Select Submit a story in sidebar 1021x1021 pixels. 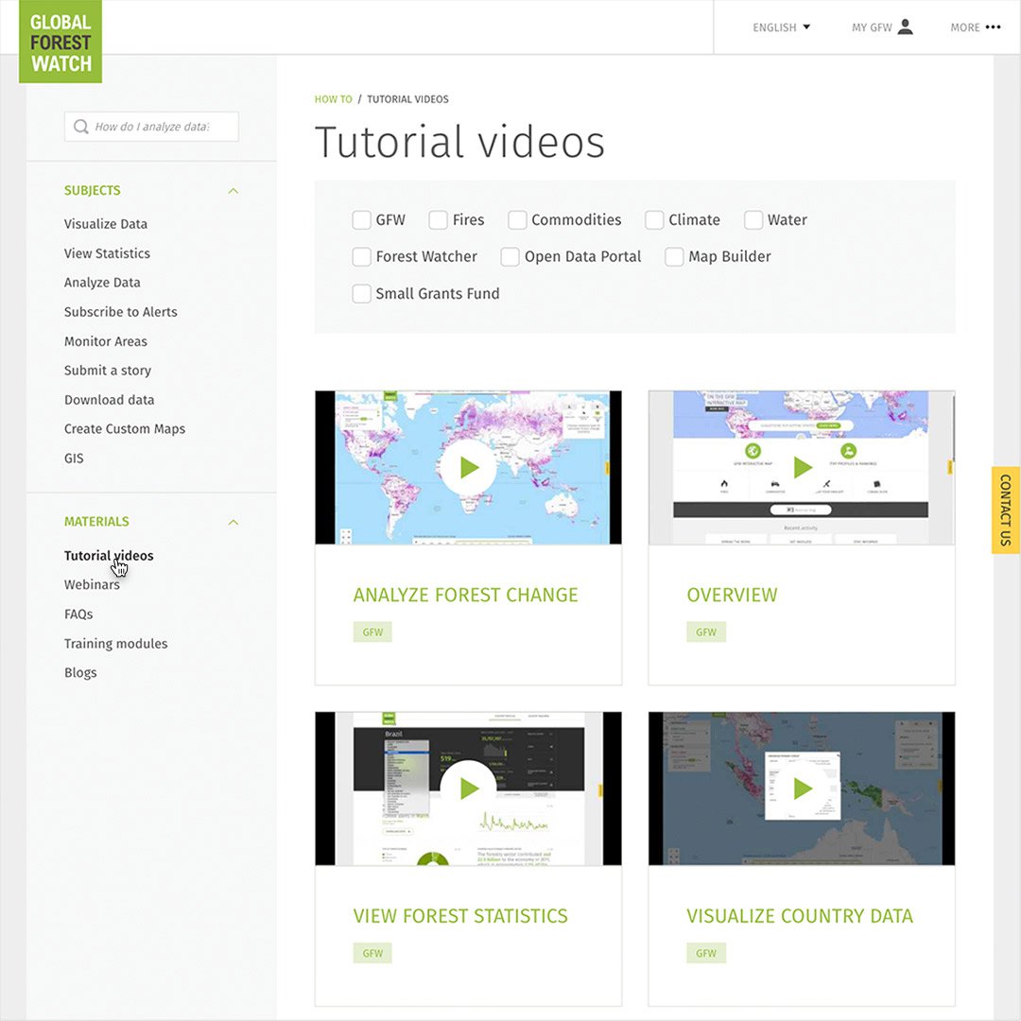coord(108,371)
